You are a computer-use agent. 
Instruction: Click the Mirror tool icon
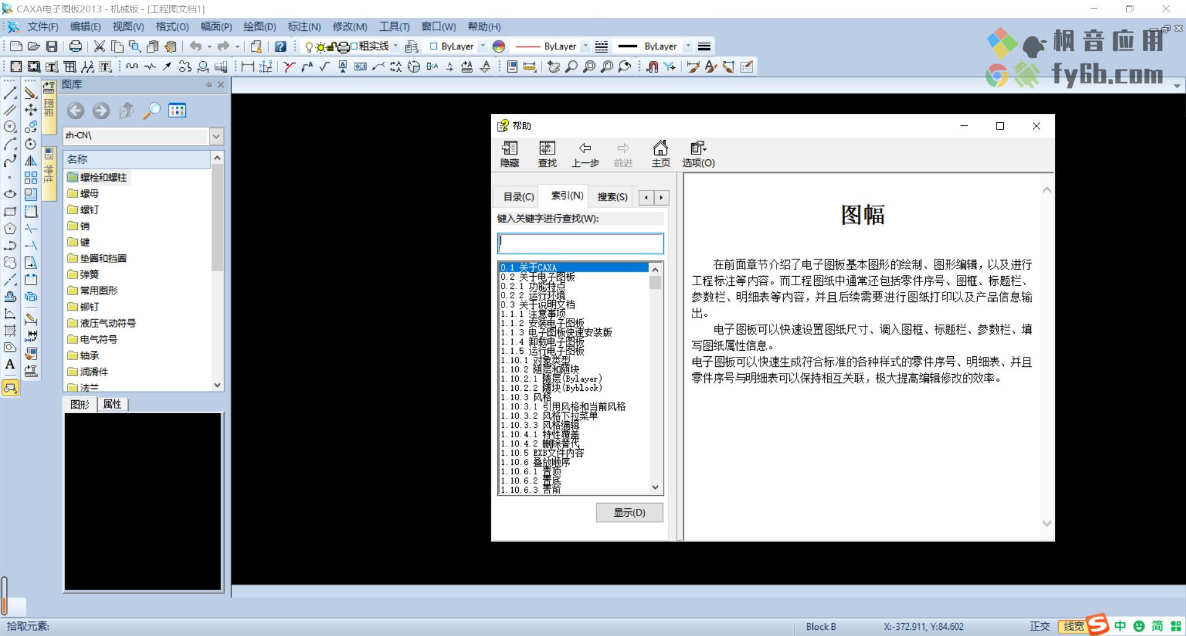click(30, 161)
